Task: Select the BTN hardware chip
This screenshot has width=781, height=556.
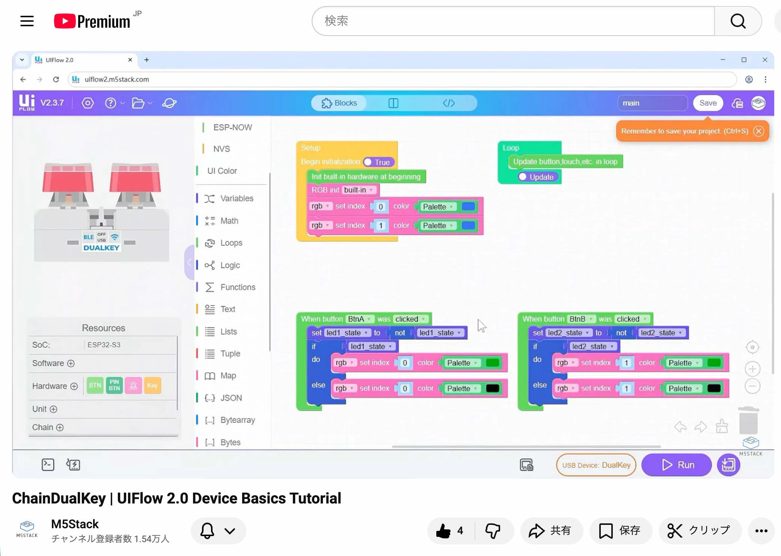Action: [x=95, y=385]
